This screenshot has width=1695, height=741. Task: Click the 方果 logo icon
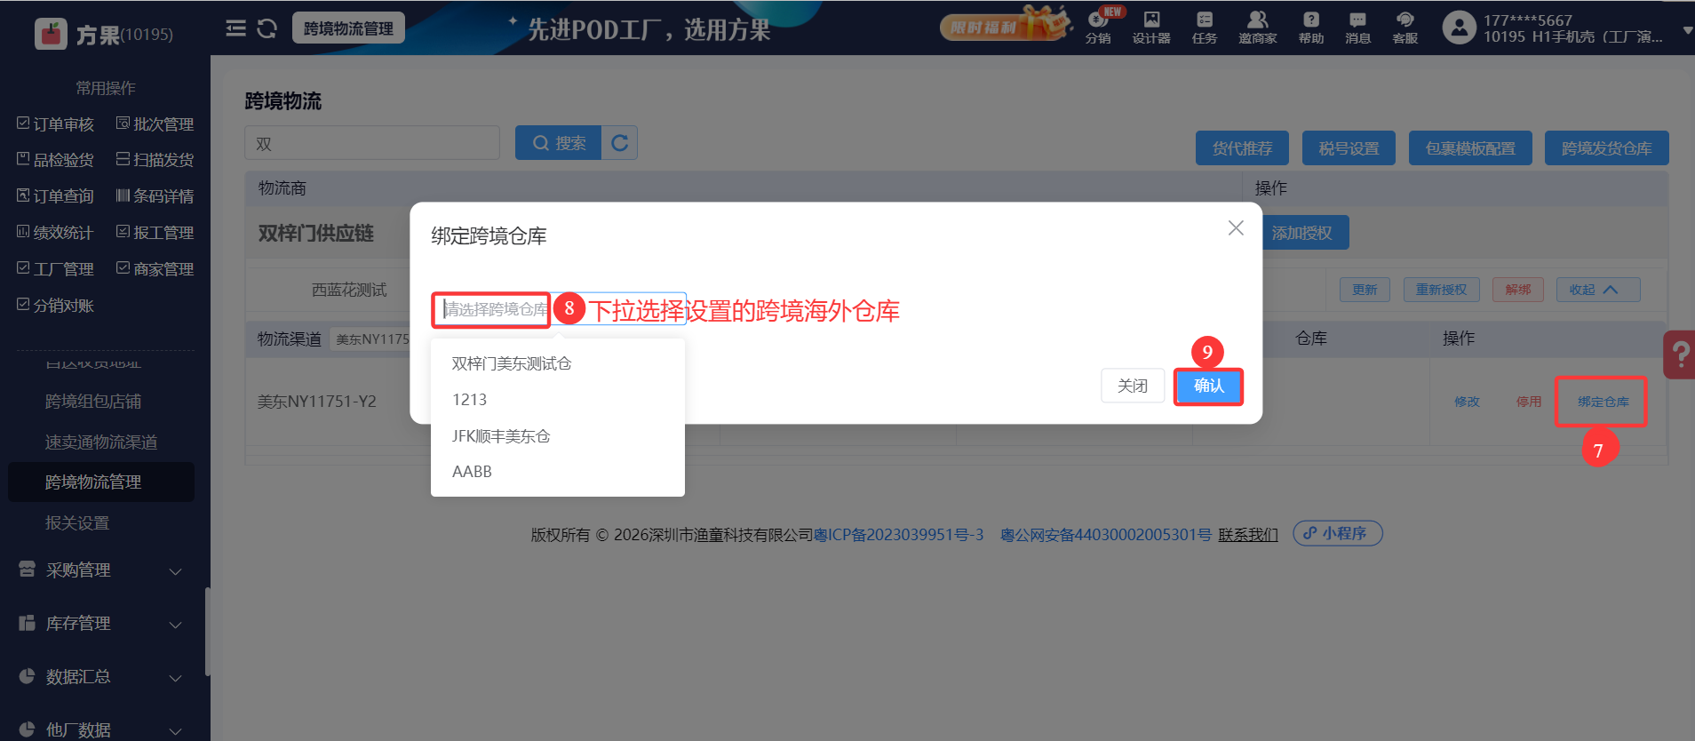[x=51, y=34]
